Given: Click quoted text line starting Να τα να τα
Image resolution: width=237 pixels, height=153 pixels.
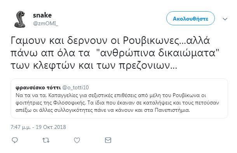Looking at the screenshot, I should (111, 96).
